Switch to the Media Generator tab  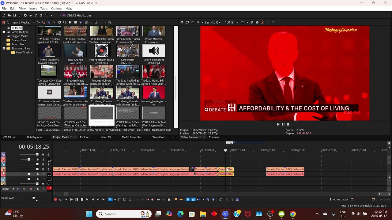132,137
